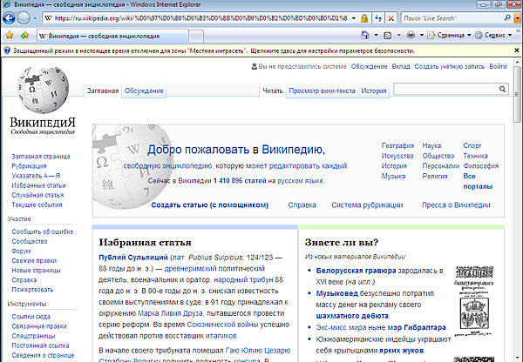523x362 pixels.
Task: Open the История tab
Action: pyautogui.click(x=374, y=90)
